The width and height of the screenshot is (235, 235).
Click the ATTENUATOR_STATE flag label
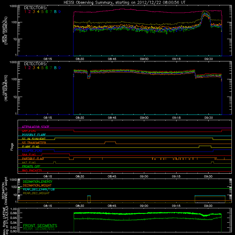click(x=36, y=127)
